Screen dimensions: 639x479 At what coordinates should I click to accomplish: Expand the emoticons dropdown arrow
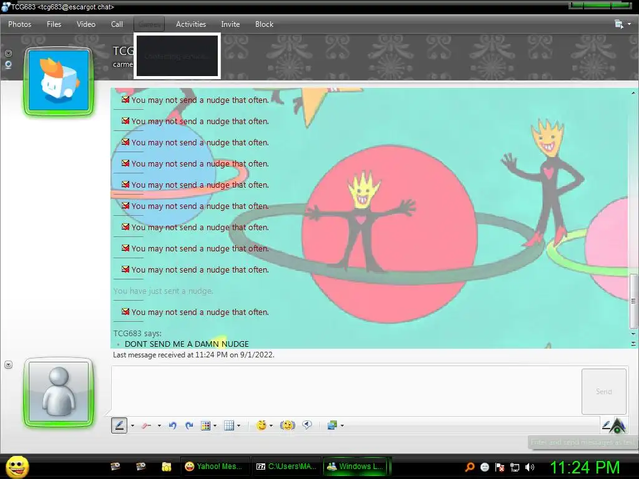tap(271, 426)
